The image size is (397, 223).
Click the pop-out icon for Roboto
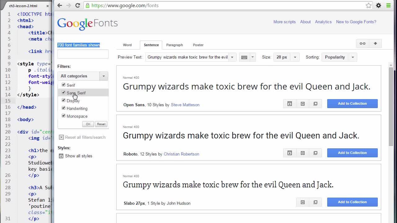coord(315,153)
